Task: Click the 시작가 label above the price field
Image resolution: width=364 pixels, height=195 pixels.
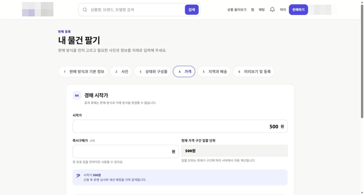Action: 77,115
